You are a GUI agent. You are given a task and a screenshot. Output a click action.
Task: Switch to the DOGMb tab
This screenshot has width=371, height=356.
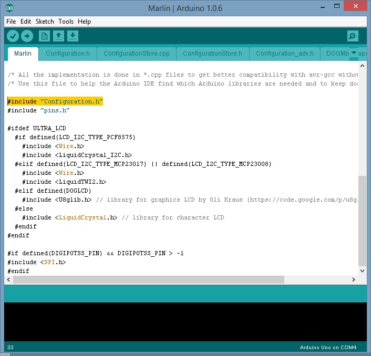[x=335, y=54]
